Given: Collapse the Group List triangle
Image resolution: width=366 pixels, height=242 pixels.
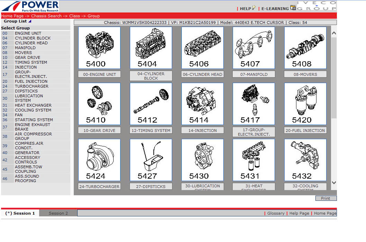Looking at the screenshot, I should point(30,21).
